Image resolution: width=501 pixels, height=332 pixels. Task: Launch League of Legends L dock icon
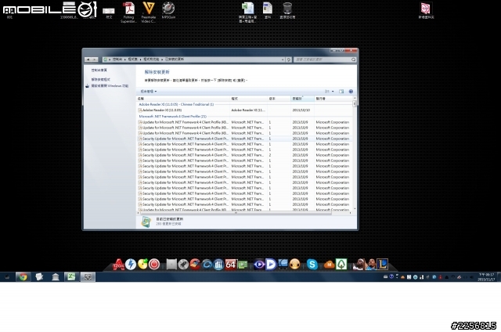[383, 265]
